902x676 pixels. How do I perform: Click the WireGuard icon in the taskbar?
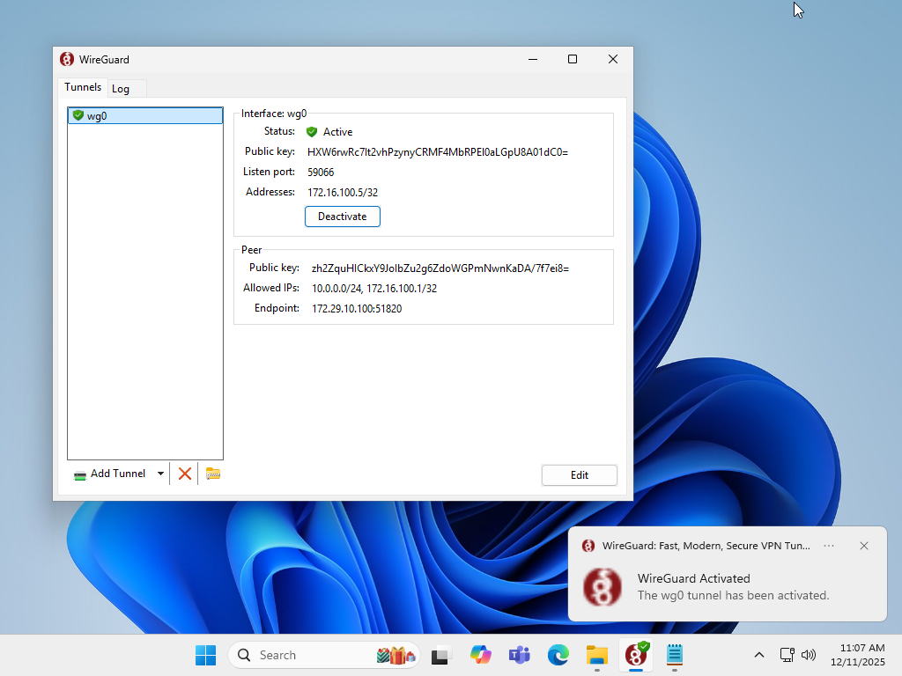coord(636,655)
